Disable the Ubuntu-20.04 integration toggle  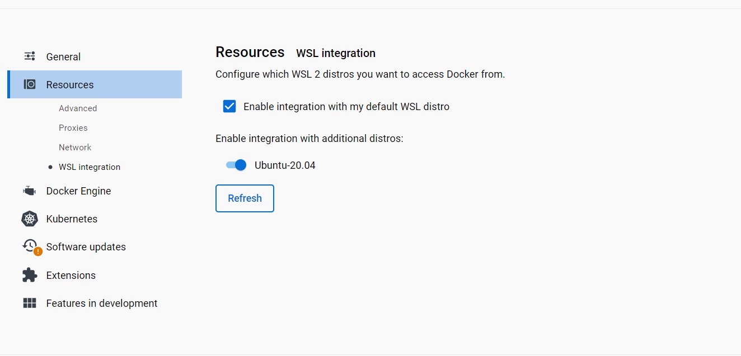[236, 165]
